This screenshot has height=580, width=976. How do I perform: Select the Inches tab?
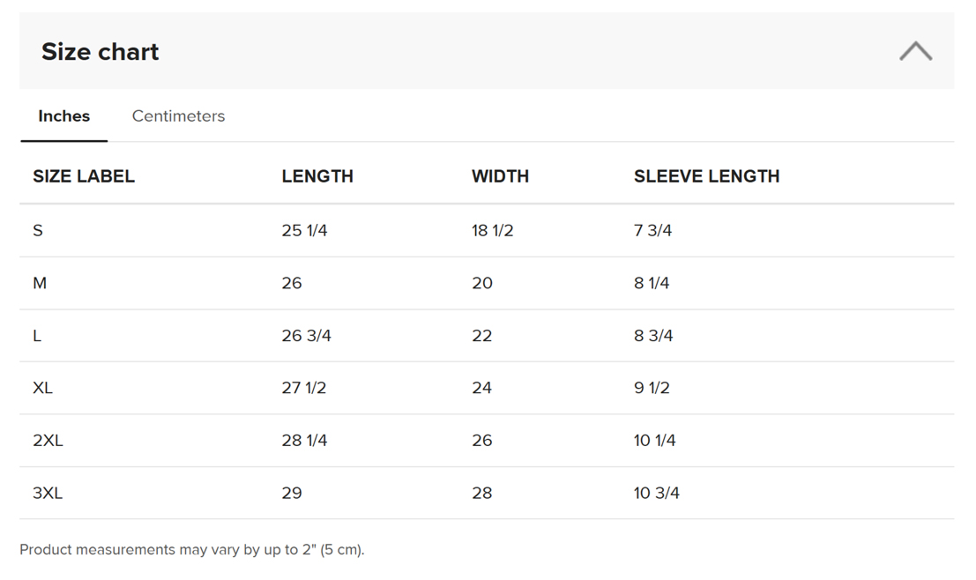coord(64,116)
